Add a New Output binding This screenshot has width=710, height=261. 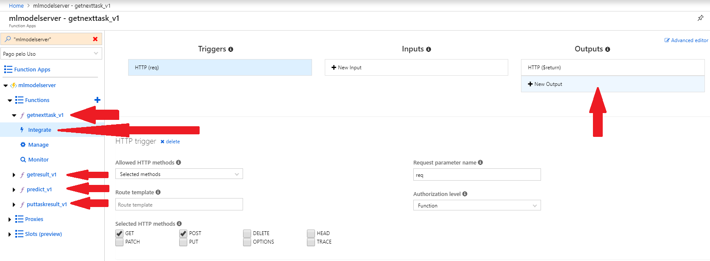tap(613, 84)
